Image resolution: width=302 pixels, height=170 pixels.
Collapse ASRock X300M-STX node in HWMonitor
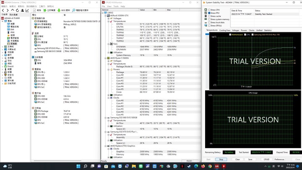tap(106, 16)
